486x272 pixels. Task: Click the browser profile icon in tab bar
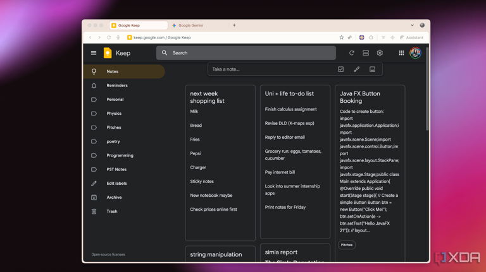(422, 25)
